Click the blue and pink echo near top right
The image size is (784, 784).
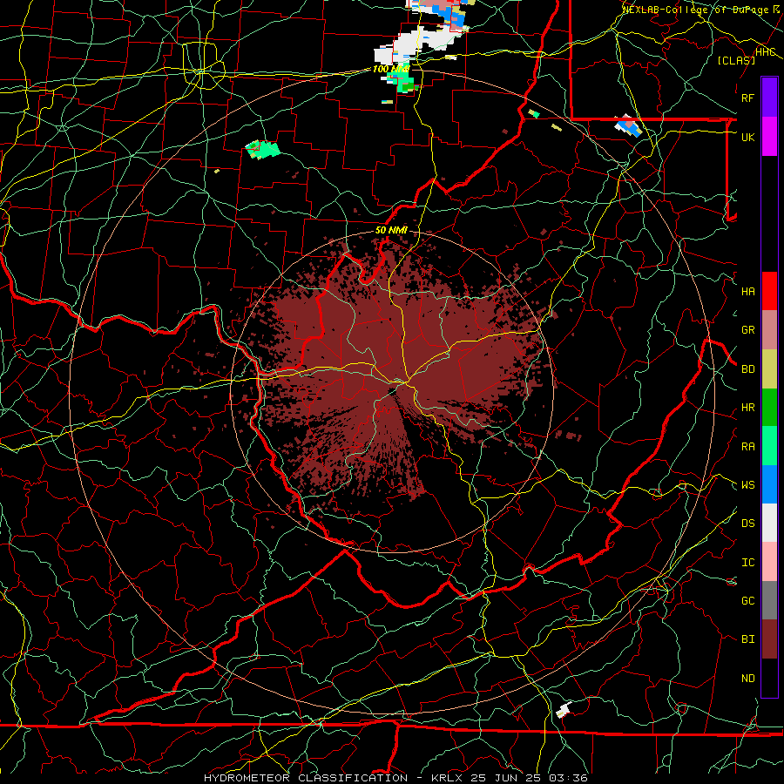click(628, 125)
